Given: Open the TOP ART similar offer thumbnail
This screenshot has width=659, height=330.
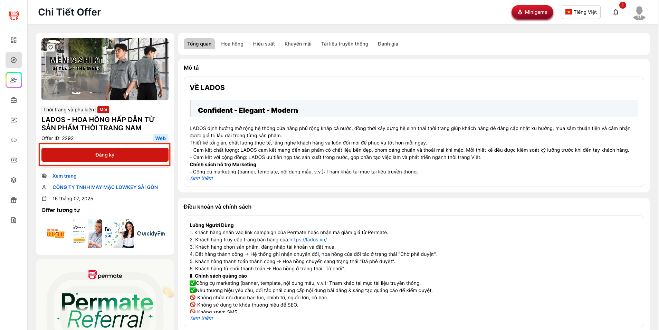Looking at the screenshot, I should (56, 233).
